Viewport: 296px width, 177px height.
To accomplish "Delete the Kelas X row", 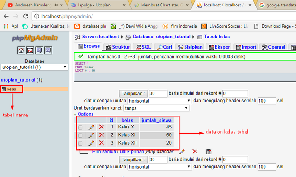I will pos(102,127).
